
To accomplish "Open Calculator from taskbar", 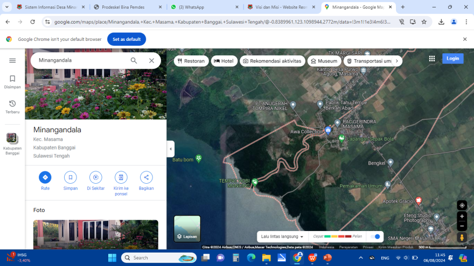I will tap(236, 258).
